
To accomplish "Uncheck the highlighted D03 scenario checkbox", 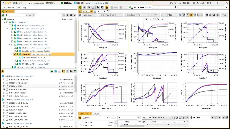I will [15, 54].
